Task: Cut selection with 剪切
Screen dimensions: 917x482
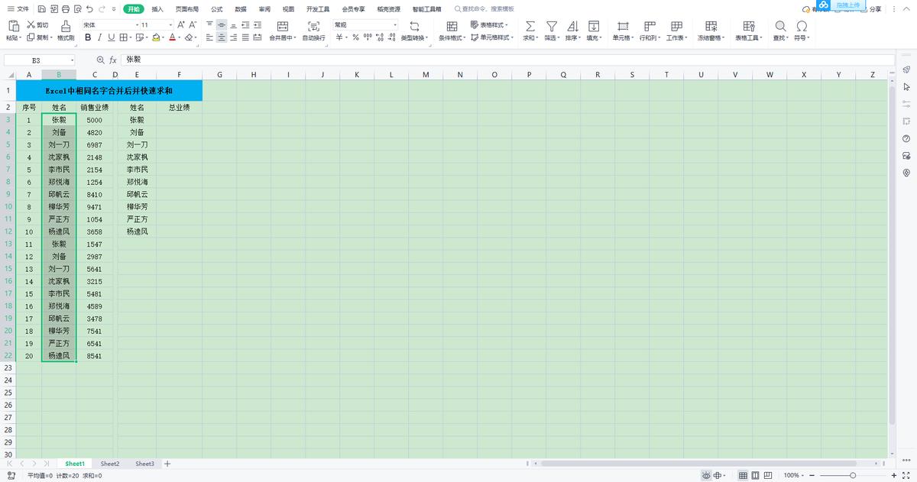Action: pos(36,24)
